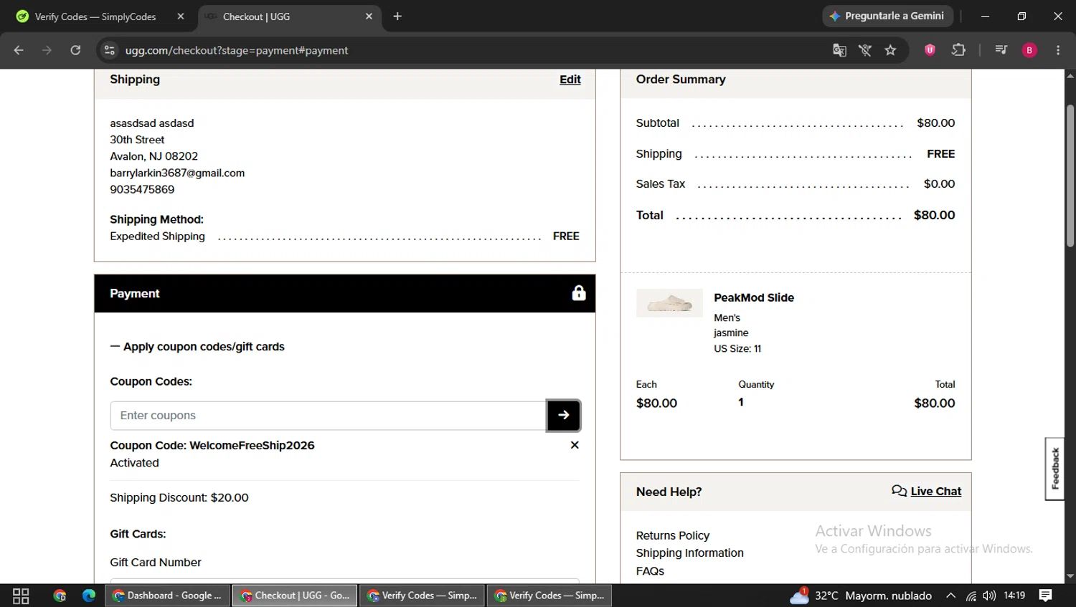Click the Payment lock icon
The image size is (1076, 607).
pos(579,293)
